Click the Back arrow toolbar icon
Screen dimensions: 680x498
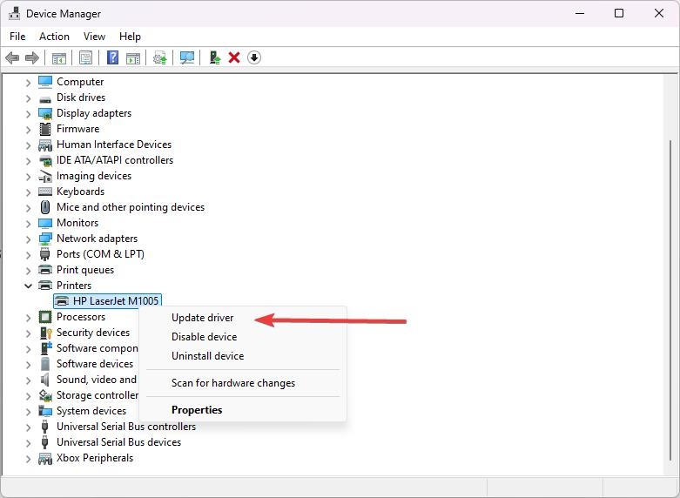tap(12, 57)
